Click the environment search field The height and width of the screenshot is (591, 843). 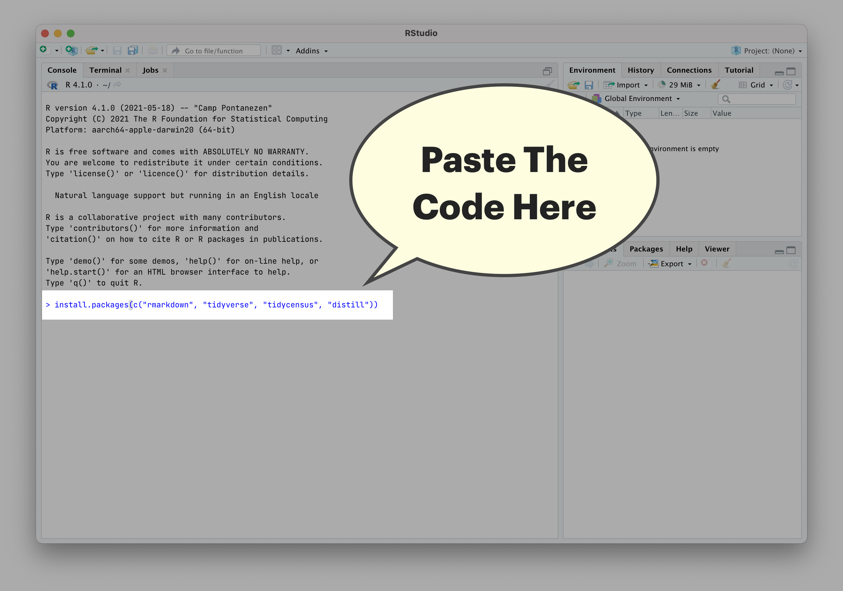[x=757, y=99]
